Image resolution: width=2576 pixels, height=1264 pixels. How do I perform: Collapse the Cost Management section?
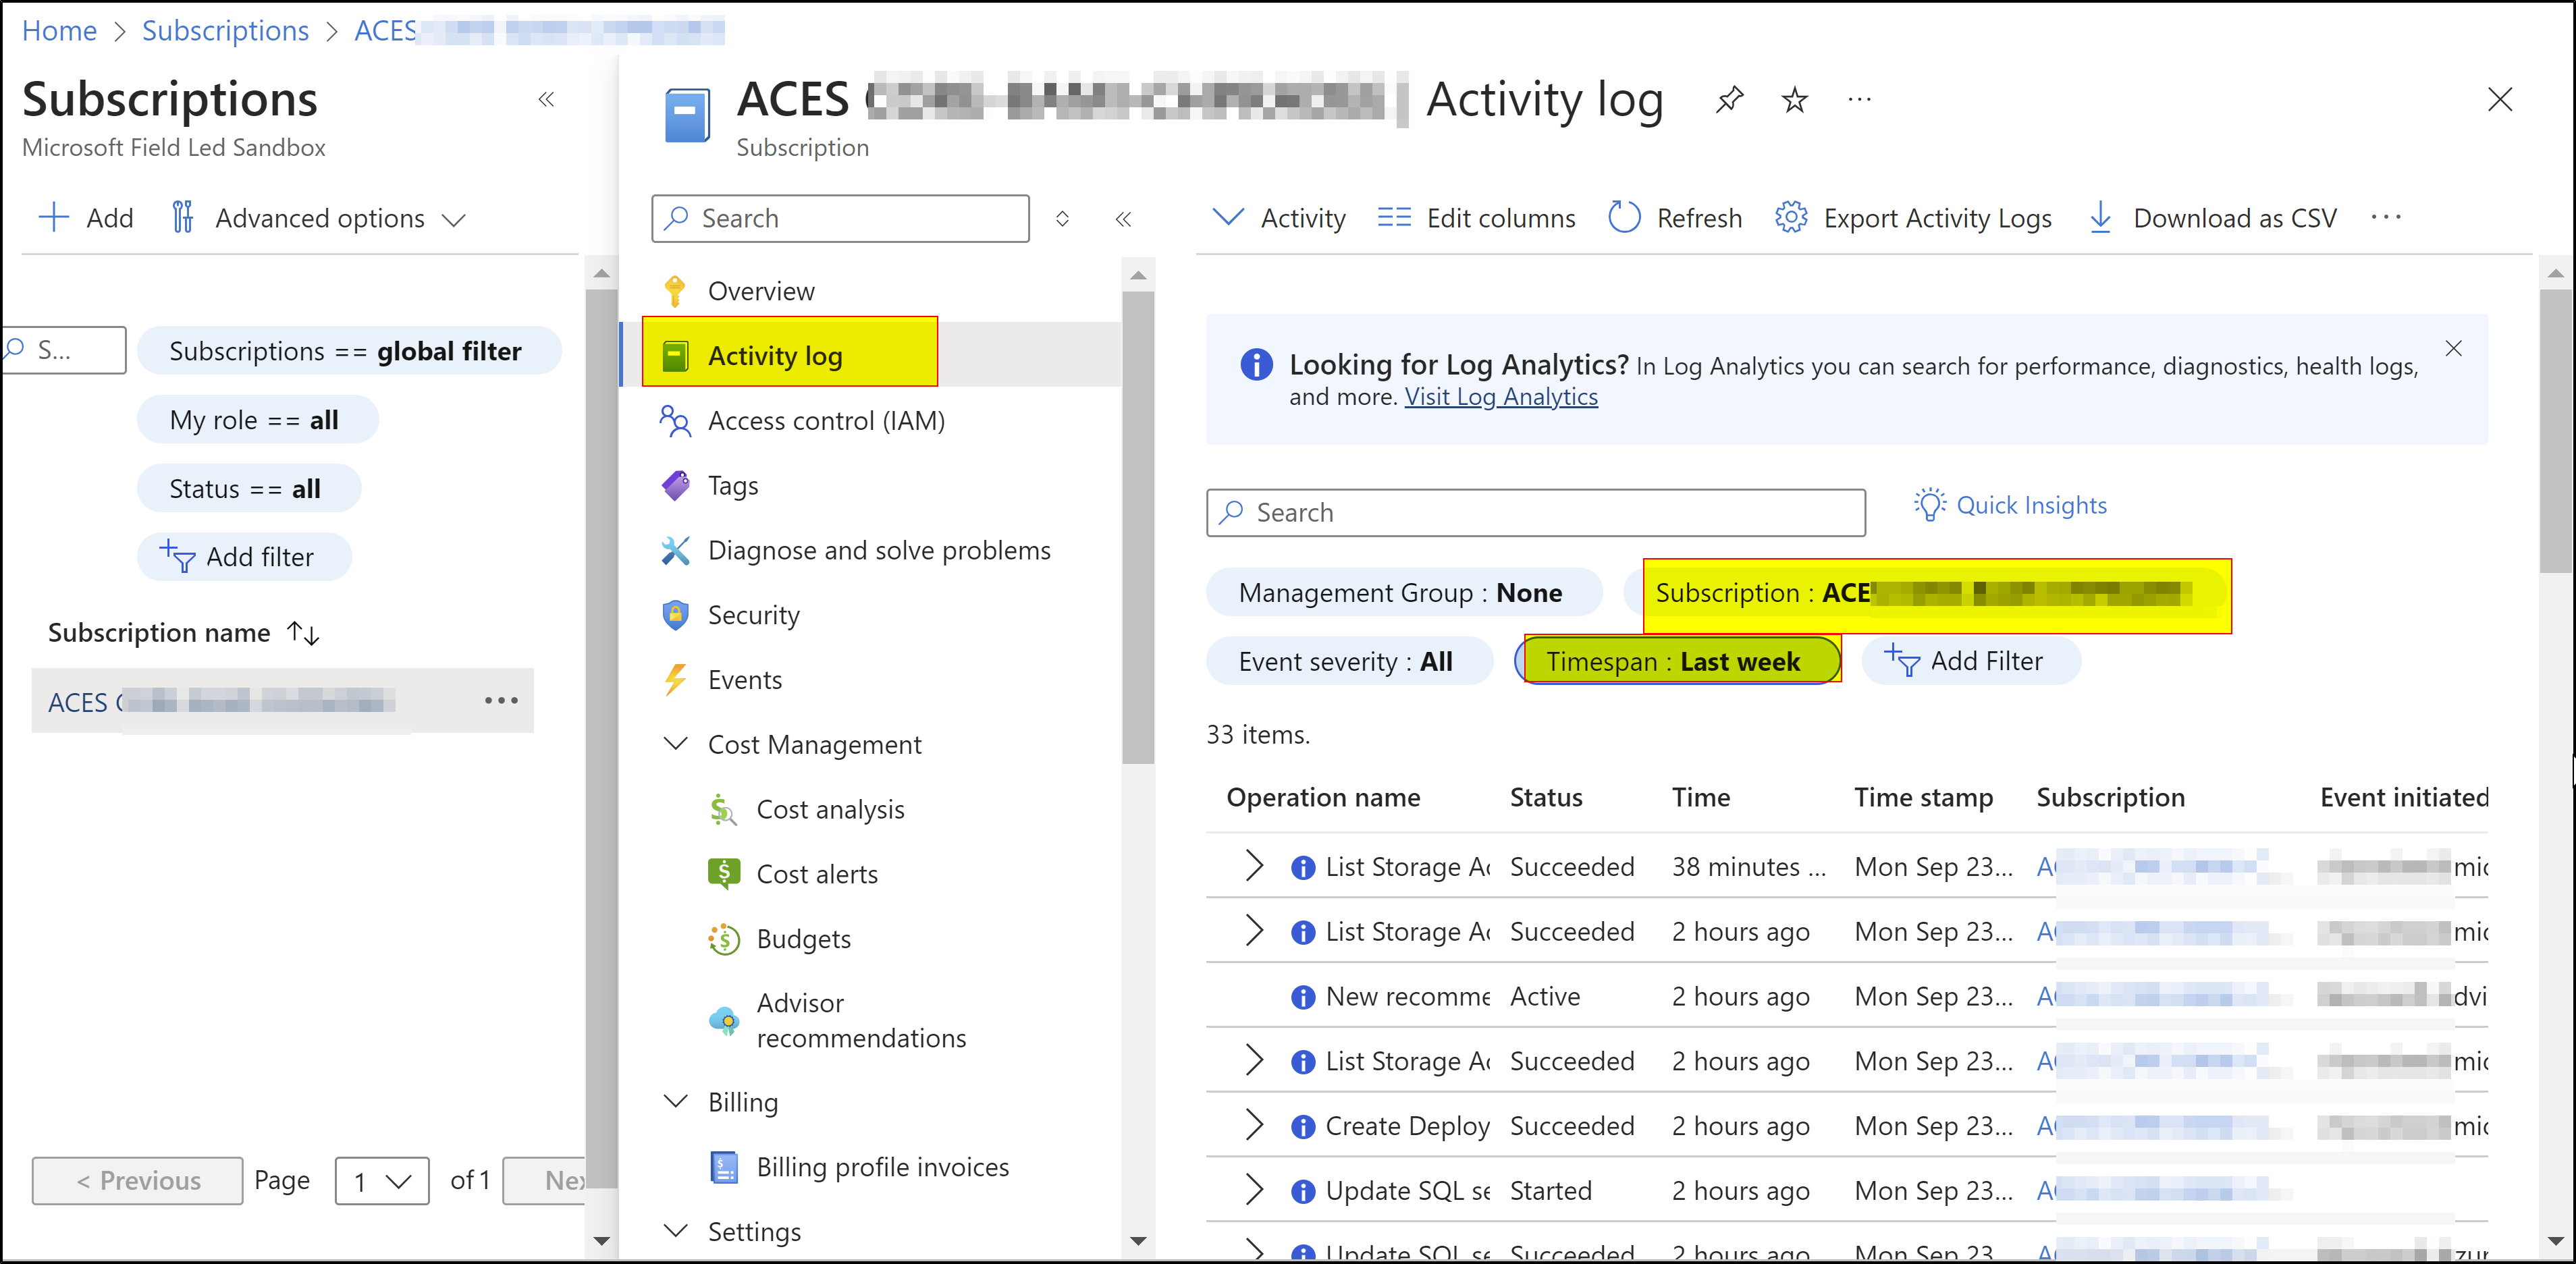676,744
